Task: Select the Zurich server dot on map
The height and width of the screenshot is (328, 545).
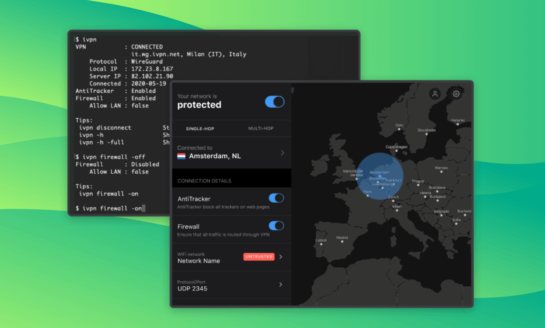Action: click(393, 201)
